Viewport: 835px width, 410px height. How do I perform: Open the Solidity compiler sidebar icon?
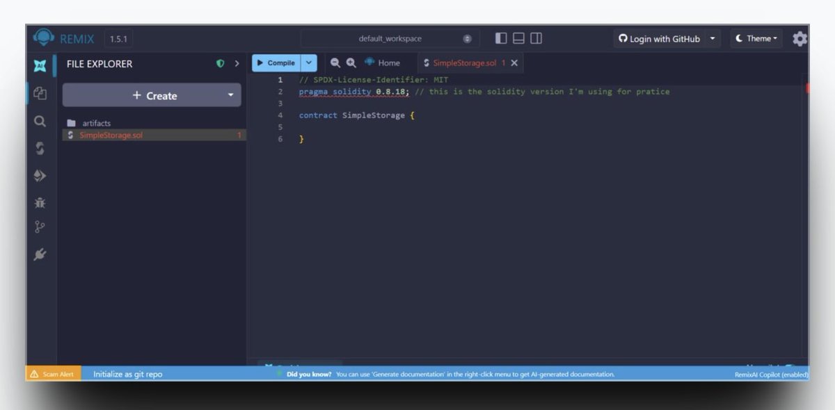pos(40,148)
